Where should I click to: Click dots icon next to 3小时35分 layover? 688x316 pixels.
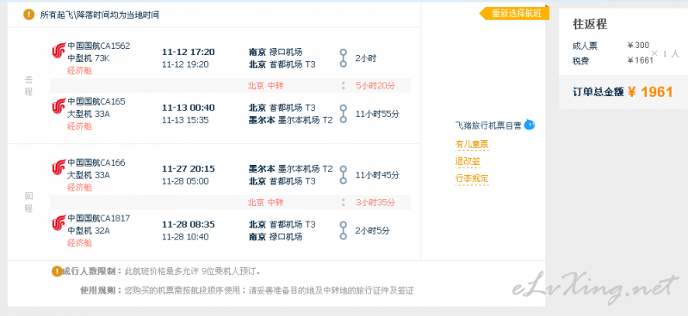coord(343,203)
